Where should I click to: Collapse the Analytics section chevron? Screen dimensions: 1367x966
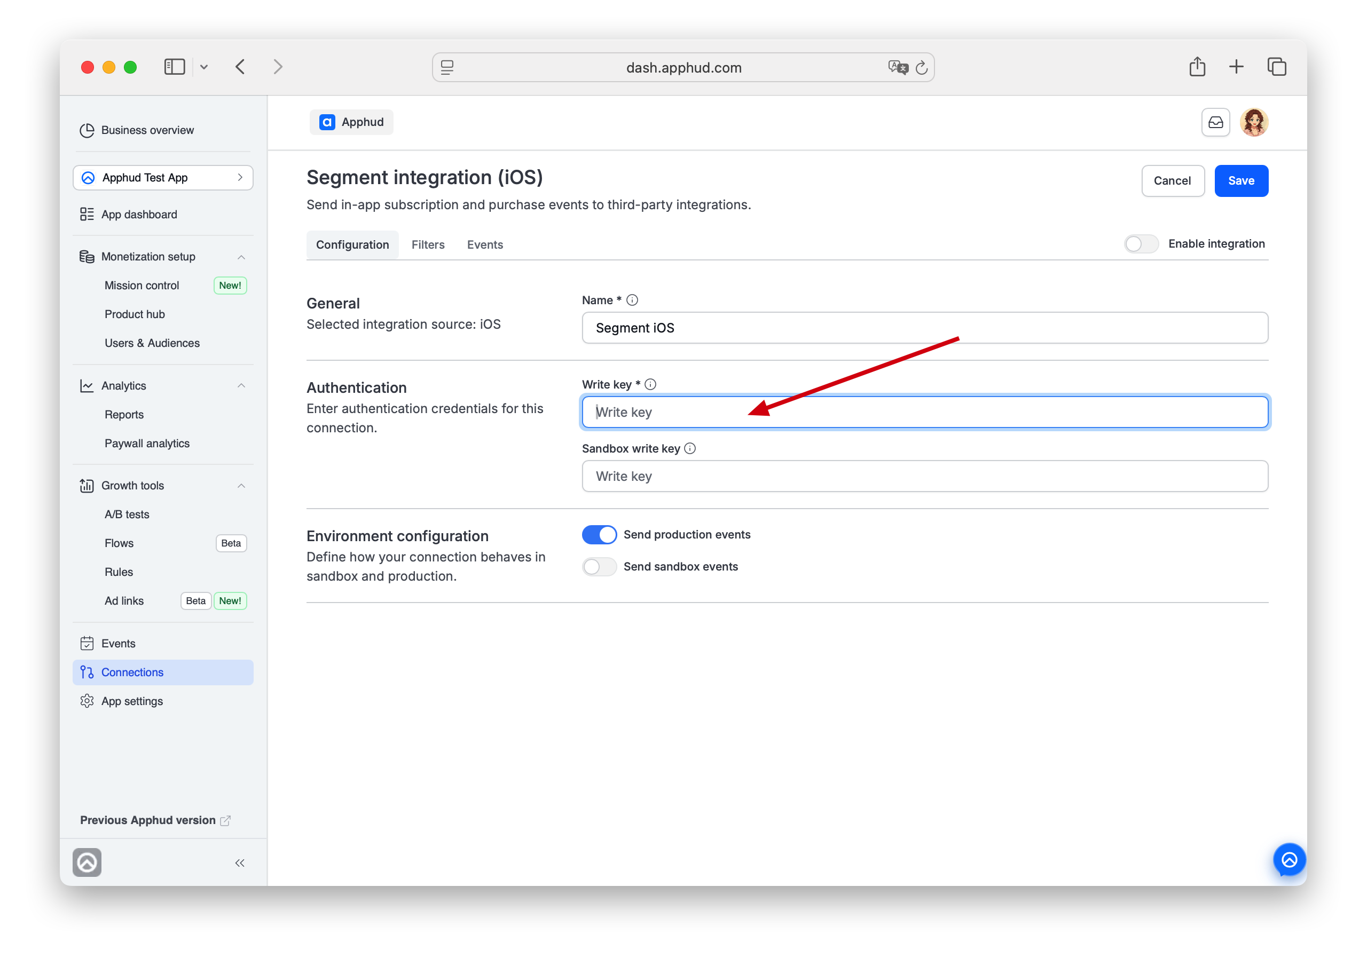pyautogui.click(x=241, y=386)
